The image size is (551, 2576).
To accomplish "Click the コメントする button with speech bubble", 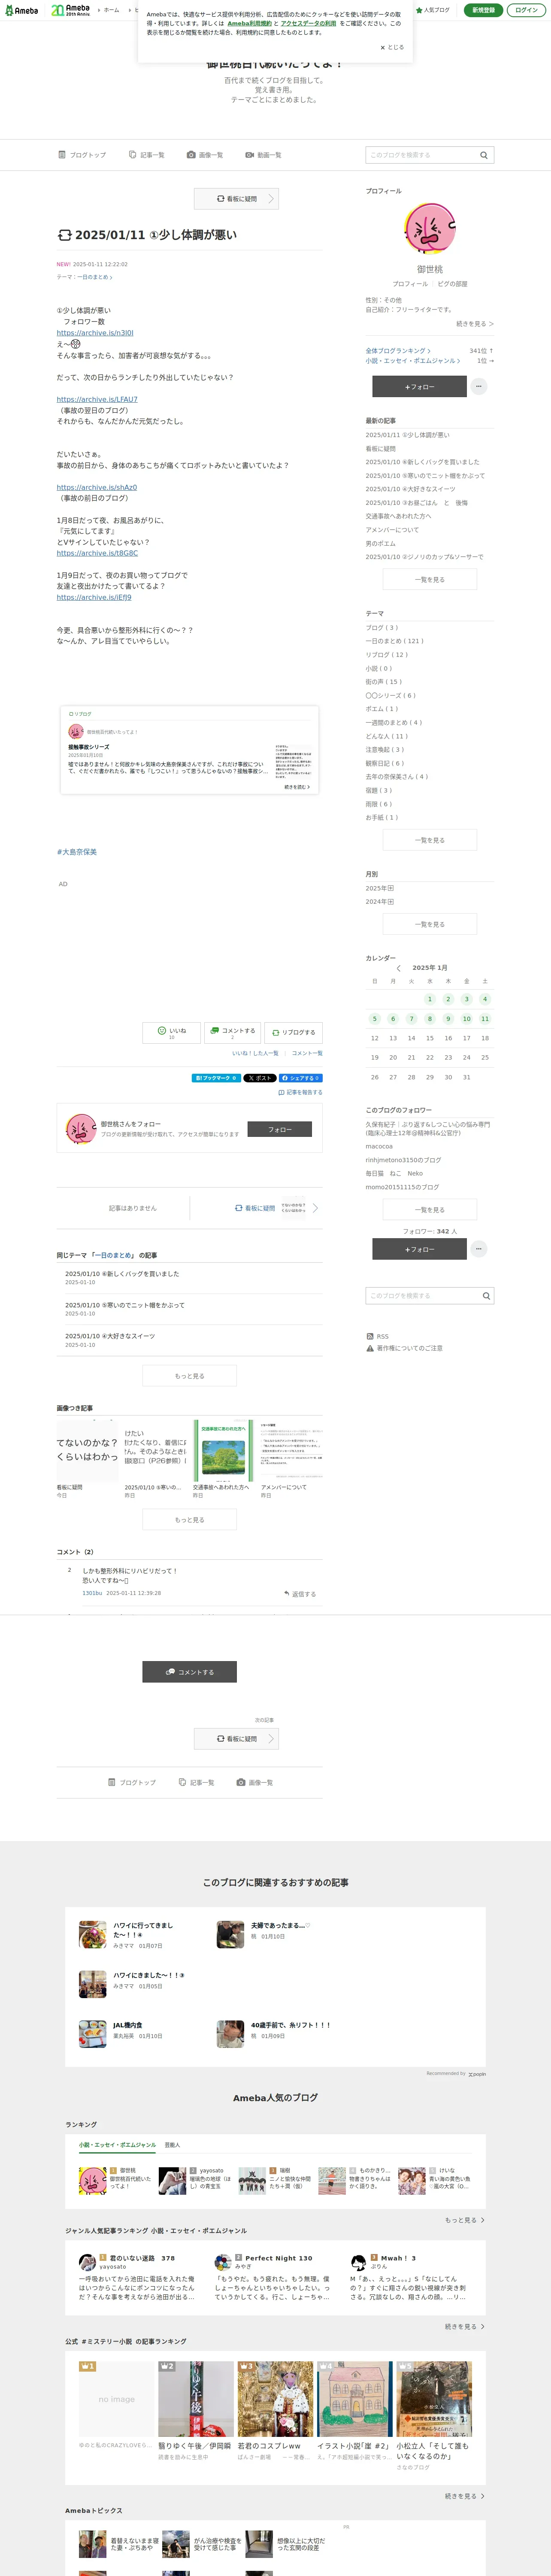I will (x=232, y=1032).
